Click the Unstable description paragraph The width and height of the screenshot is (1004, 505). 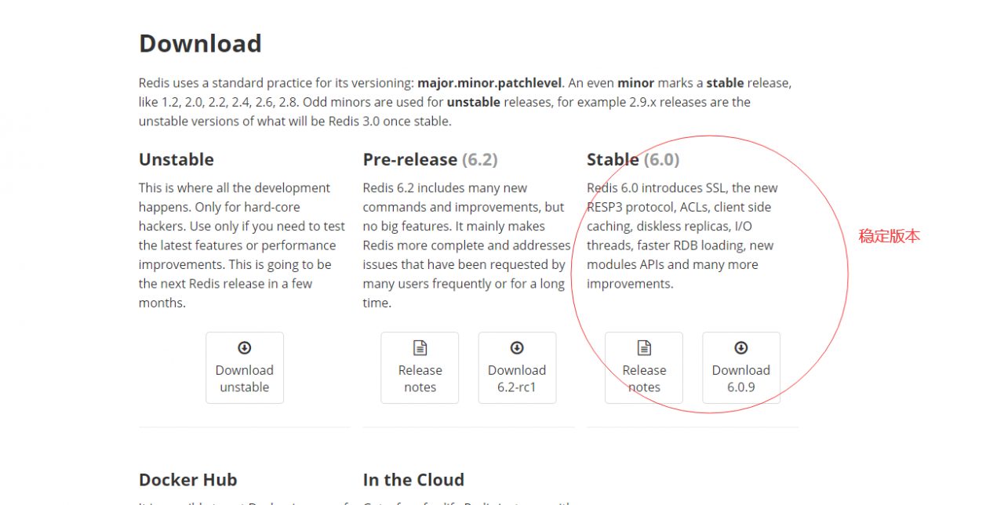pos(242,245)
